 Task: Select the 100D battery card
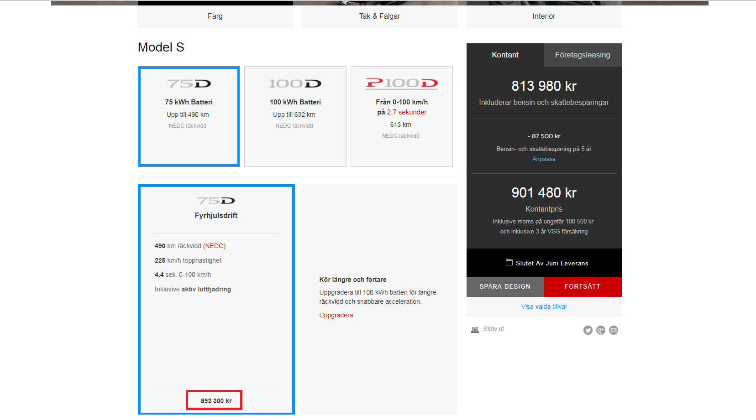pyautogui.click(x=295, y=116)
